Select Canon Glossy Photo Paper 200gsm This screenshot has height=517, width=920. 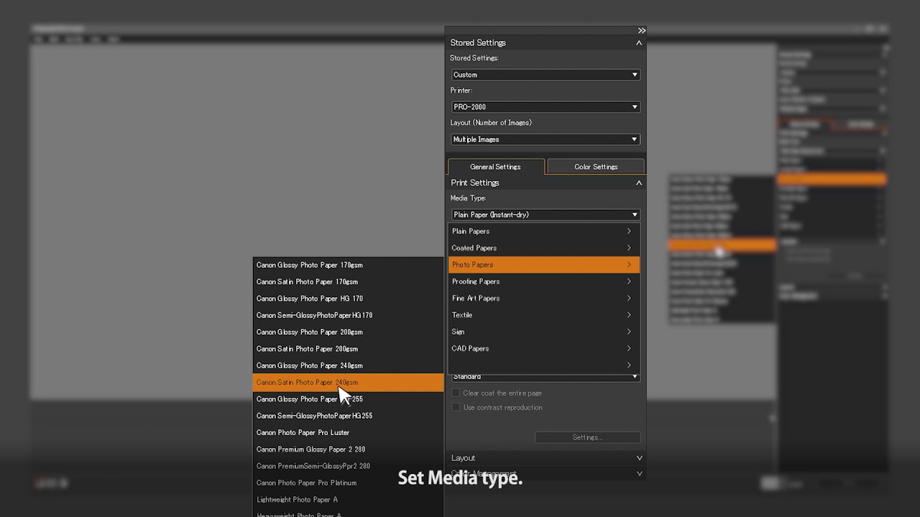click(x=349, y=332)
